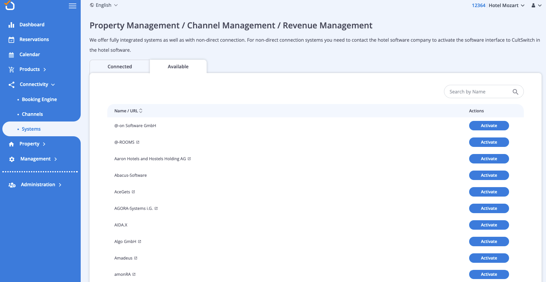Activate the Abacus-Software system

489,175
